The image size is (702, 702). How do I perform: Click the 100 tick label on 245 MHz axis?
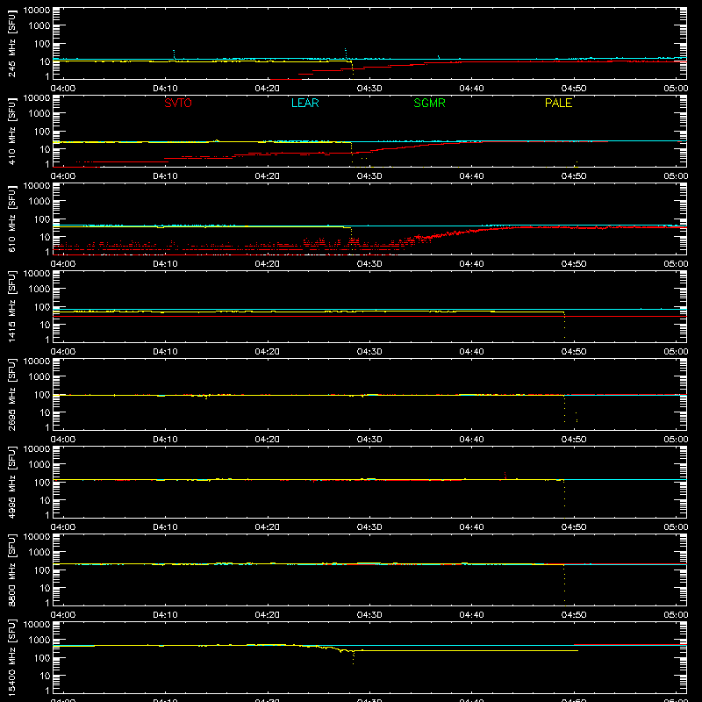42,44
